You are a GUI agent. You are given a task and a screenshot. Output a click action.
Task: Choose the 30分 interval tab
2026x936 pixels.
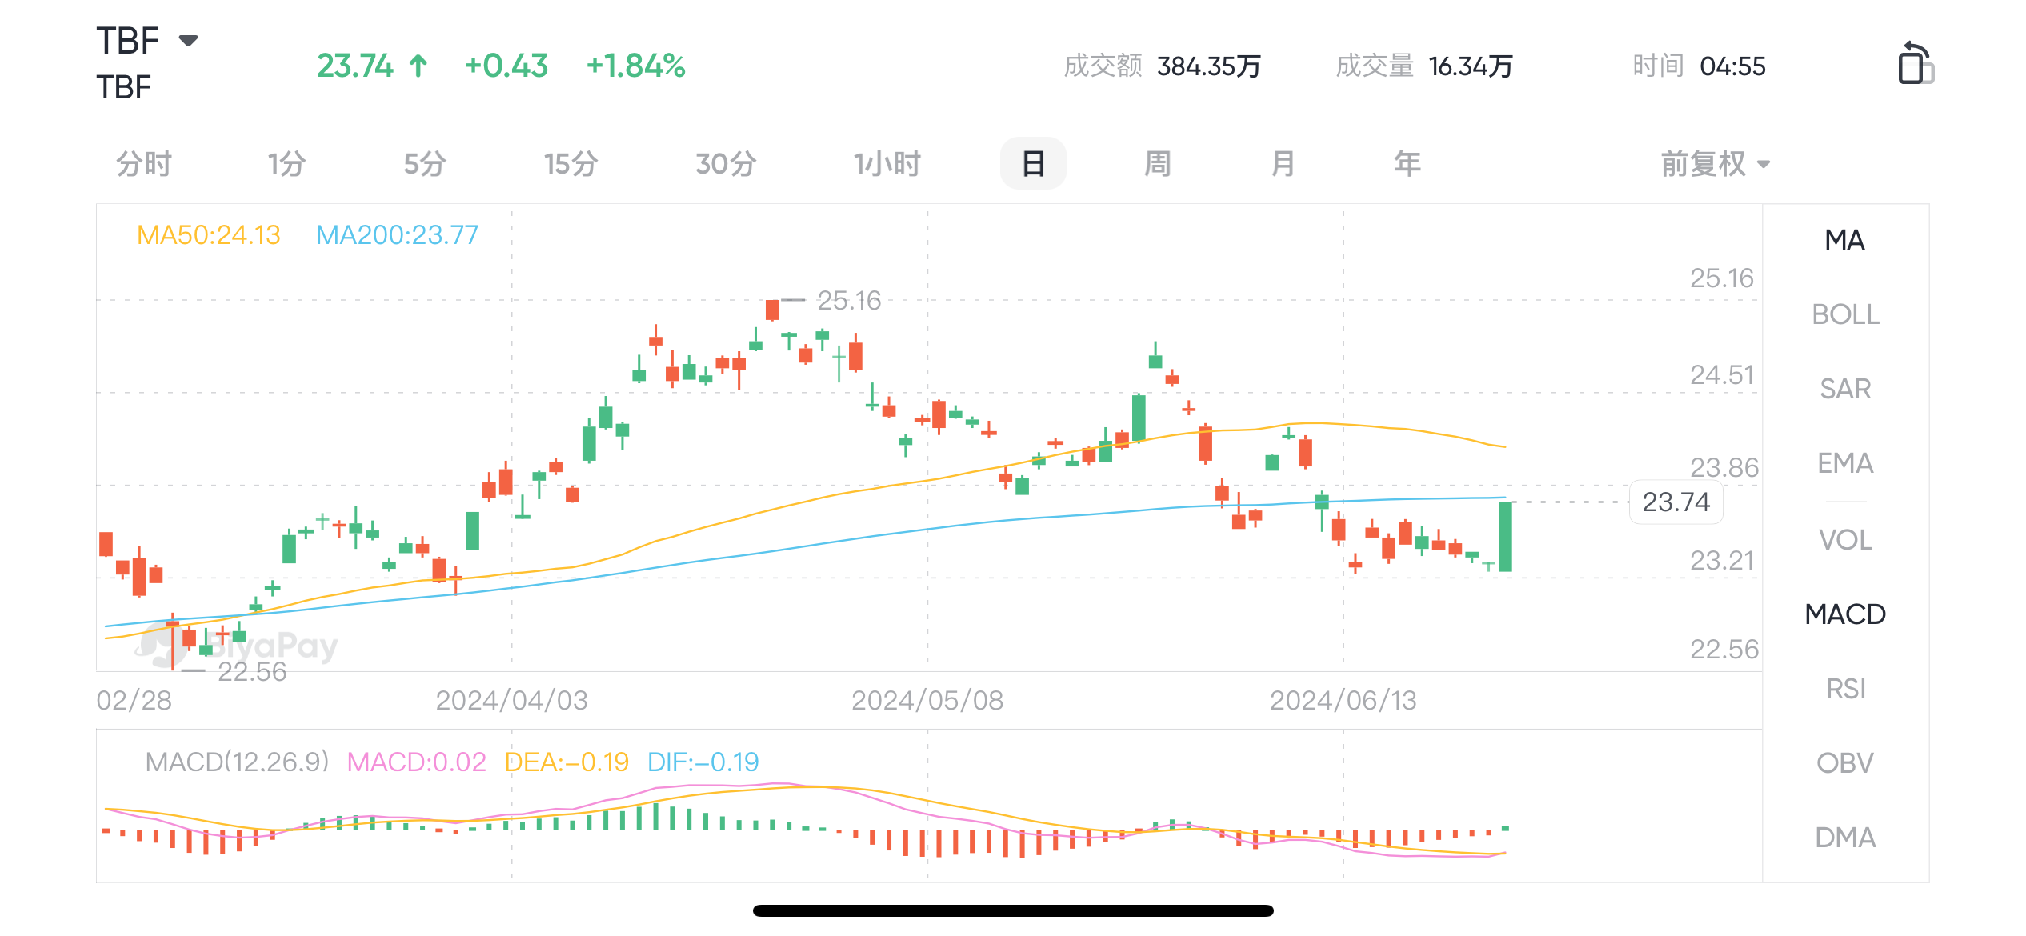point(726,164)
